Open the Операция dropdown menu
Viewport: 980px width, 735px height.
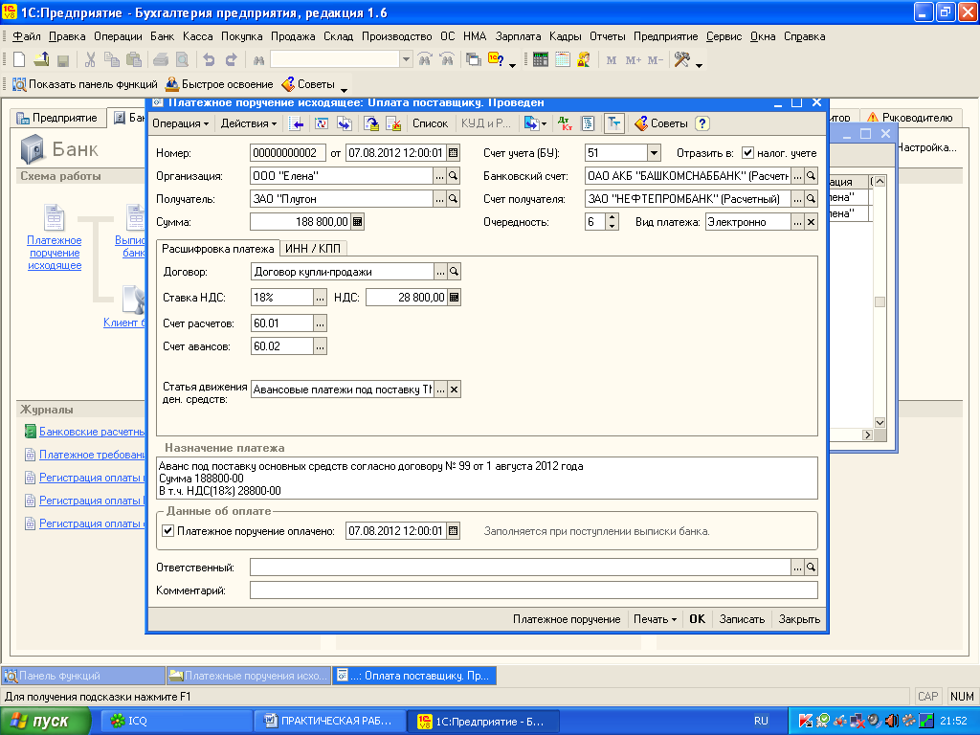pyautogui.click(x=180, y=123)
